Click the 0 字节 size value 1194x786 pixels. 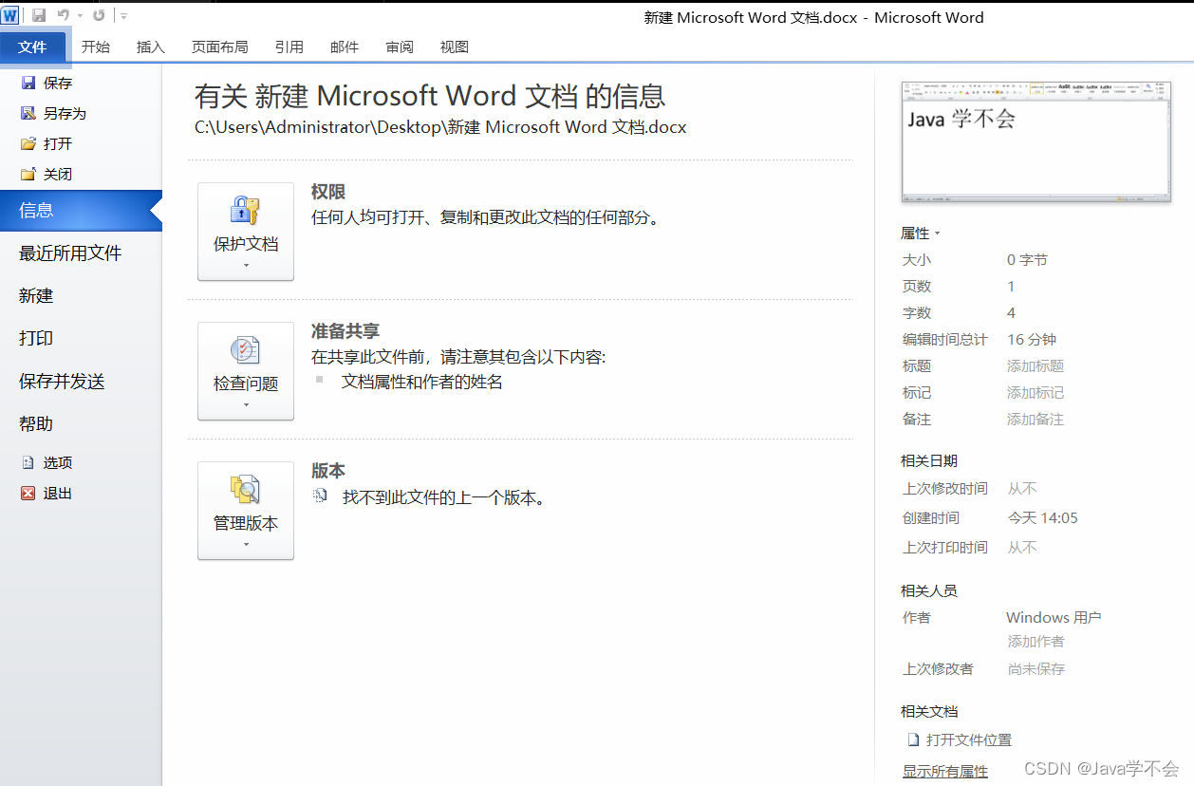(x=1027, y=260)
